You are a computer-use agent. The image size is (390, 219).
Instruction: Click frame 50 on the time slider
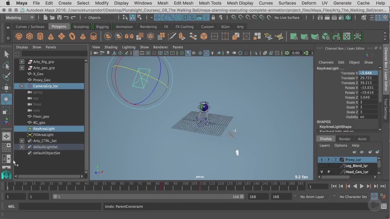pos(95,186)
